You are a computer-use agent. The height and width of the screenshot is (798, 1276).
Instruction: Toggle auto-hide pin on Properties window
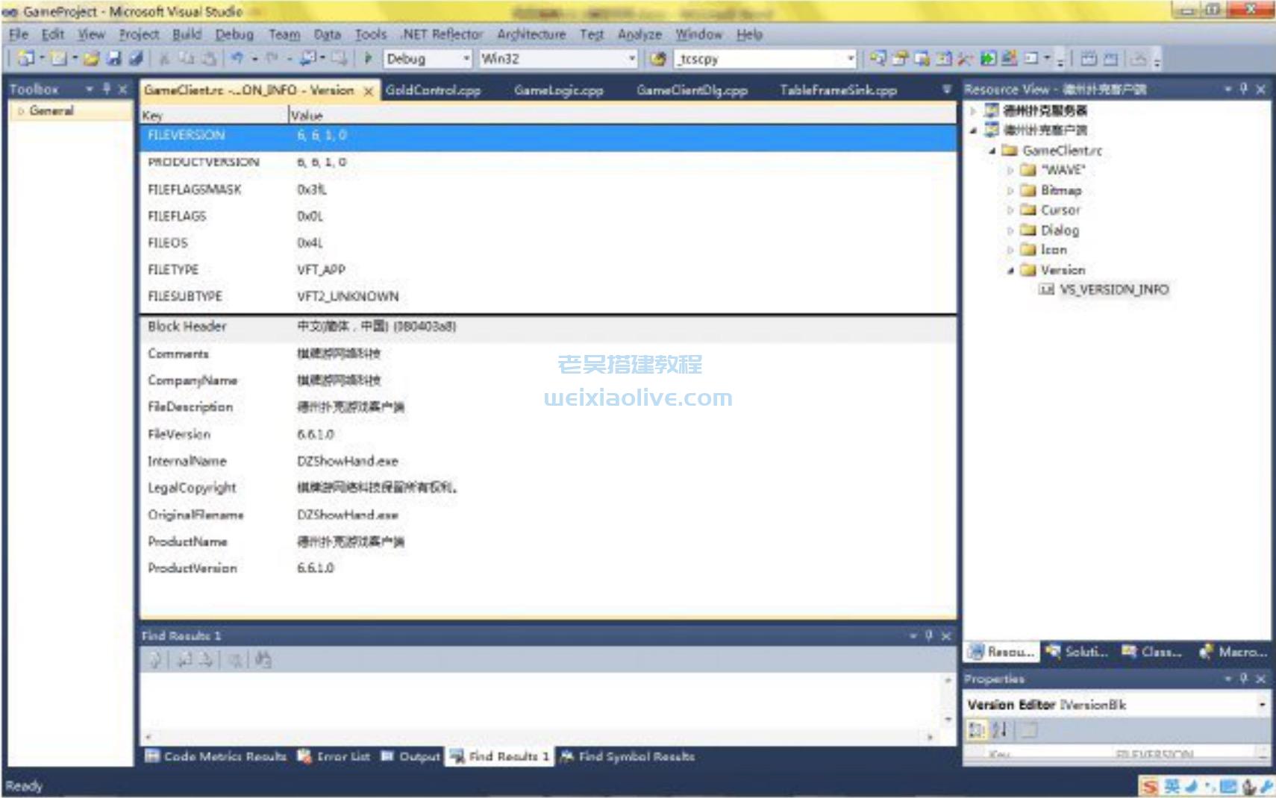click(1242, 679)
